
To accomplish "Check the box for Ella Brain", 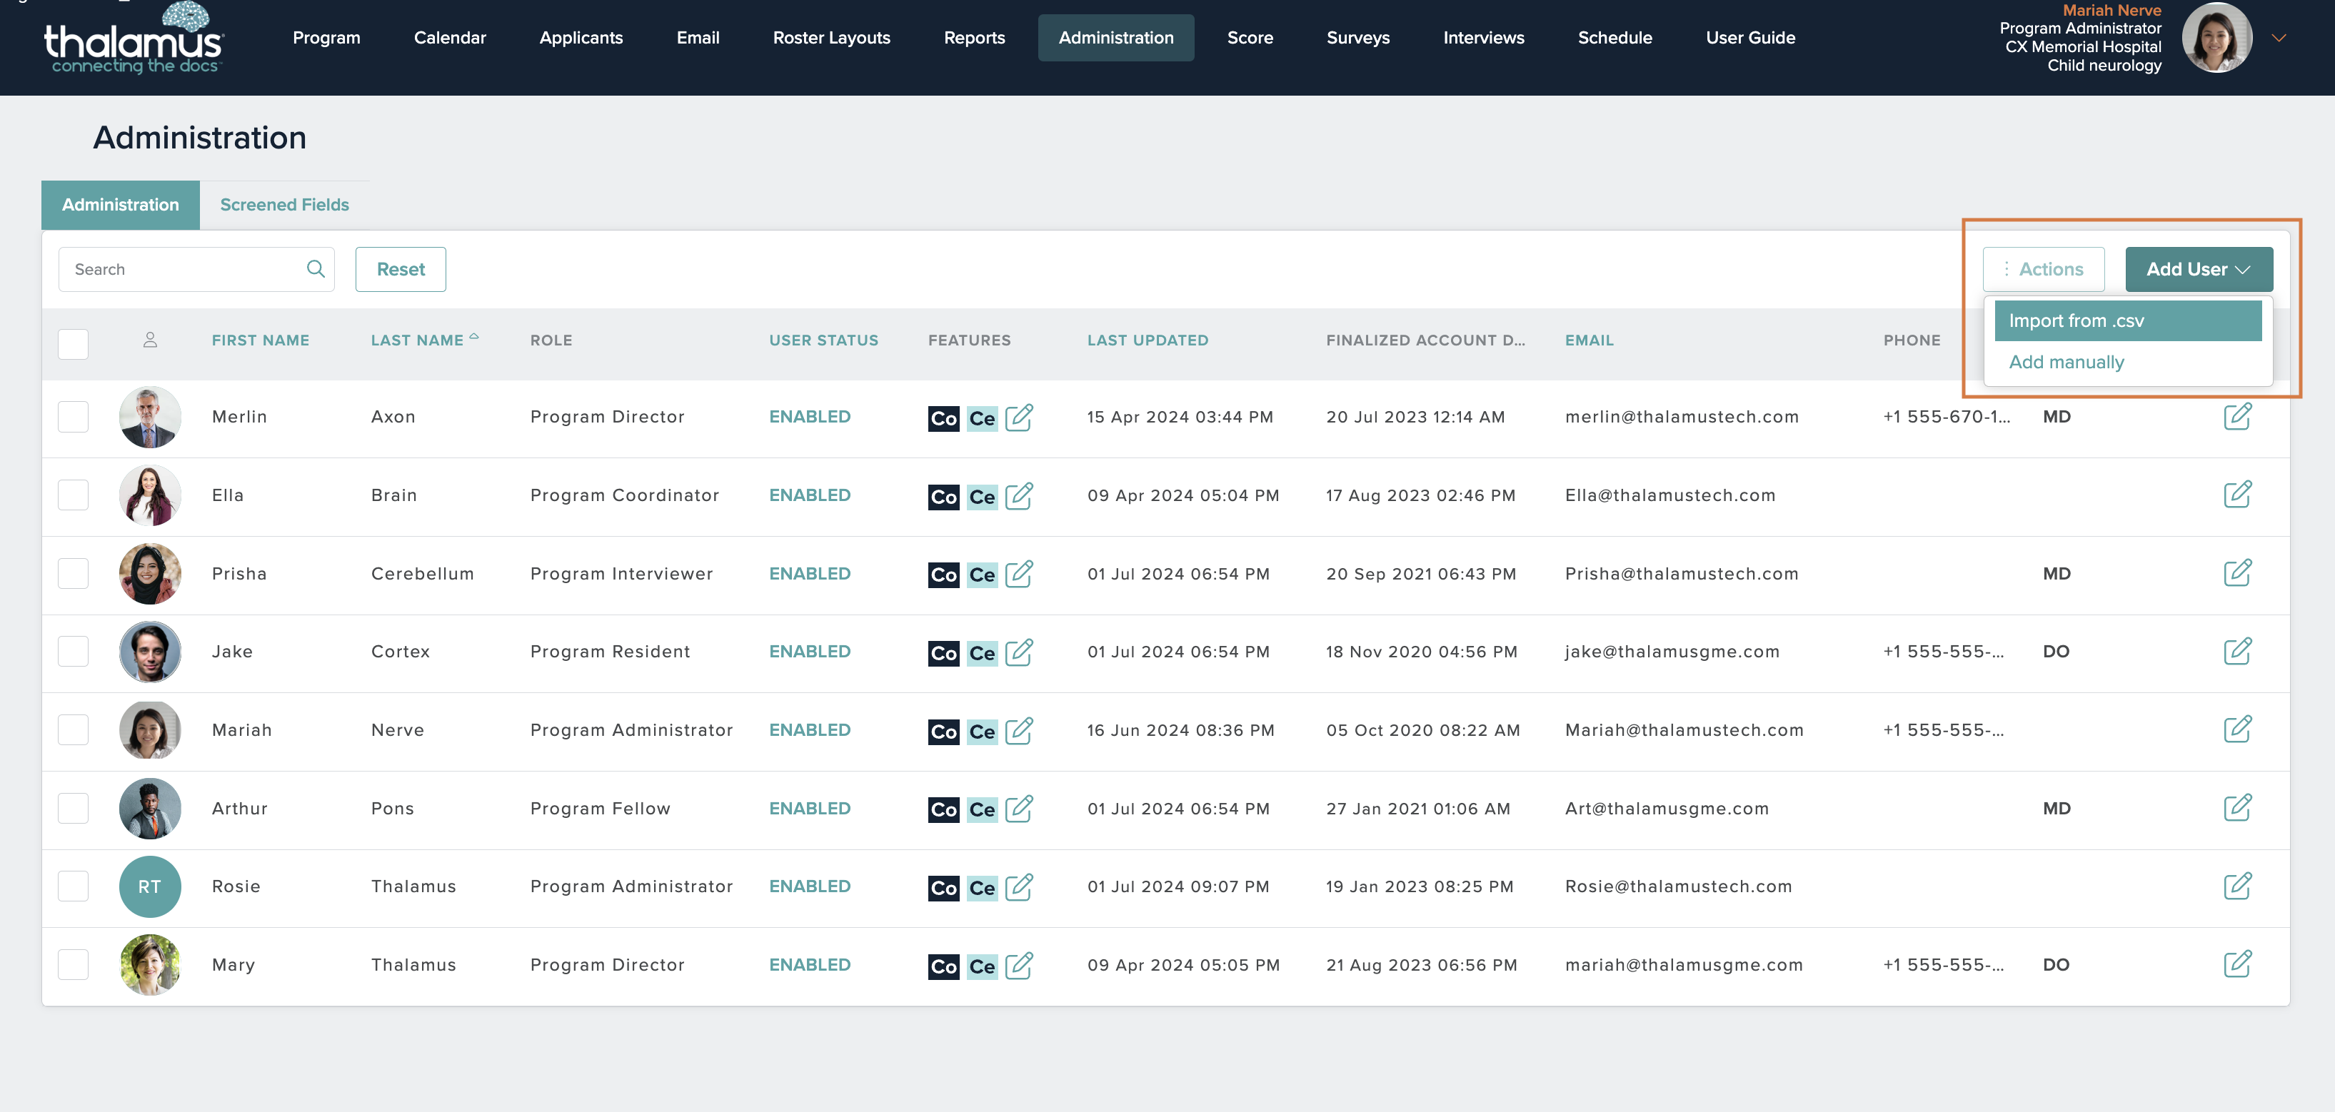I will click(x=74, y=495).
